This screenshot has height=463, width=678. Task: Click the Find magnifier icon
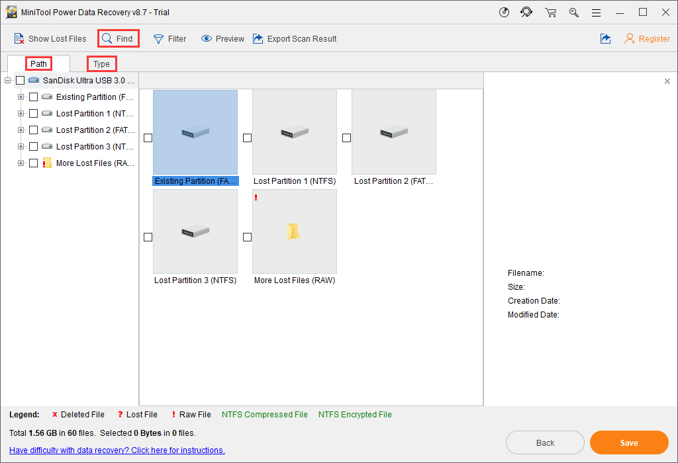107,38
